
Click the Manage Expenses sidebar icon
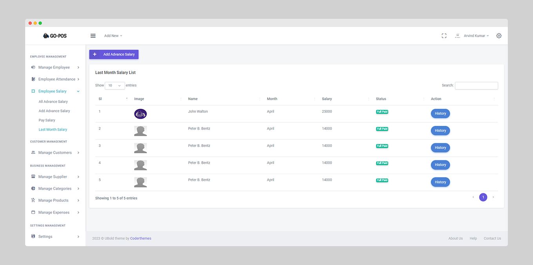pos(33,212)
